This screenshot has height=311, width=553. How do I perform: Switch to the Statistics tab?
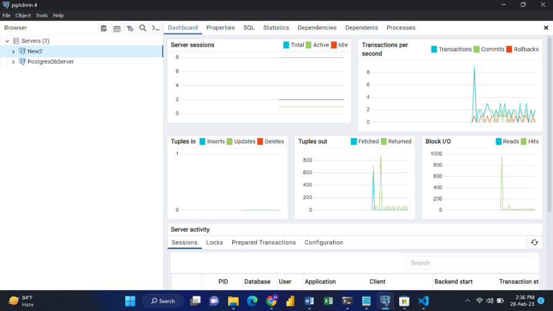pos(276,27)
